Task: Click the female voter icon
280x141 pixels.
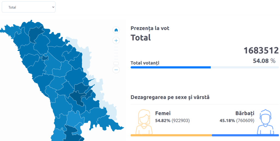Action: point(144,122)
